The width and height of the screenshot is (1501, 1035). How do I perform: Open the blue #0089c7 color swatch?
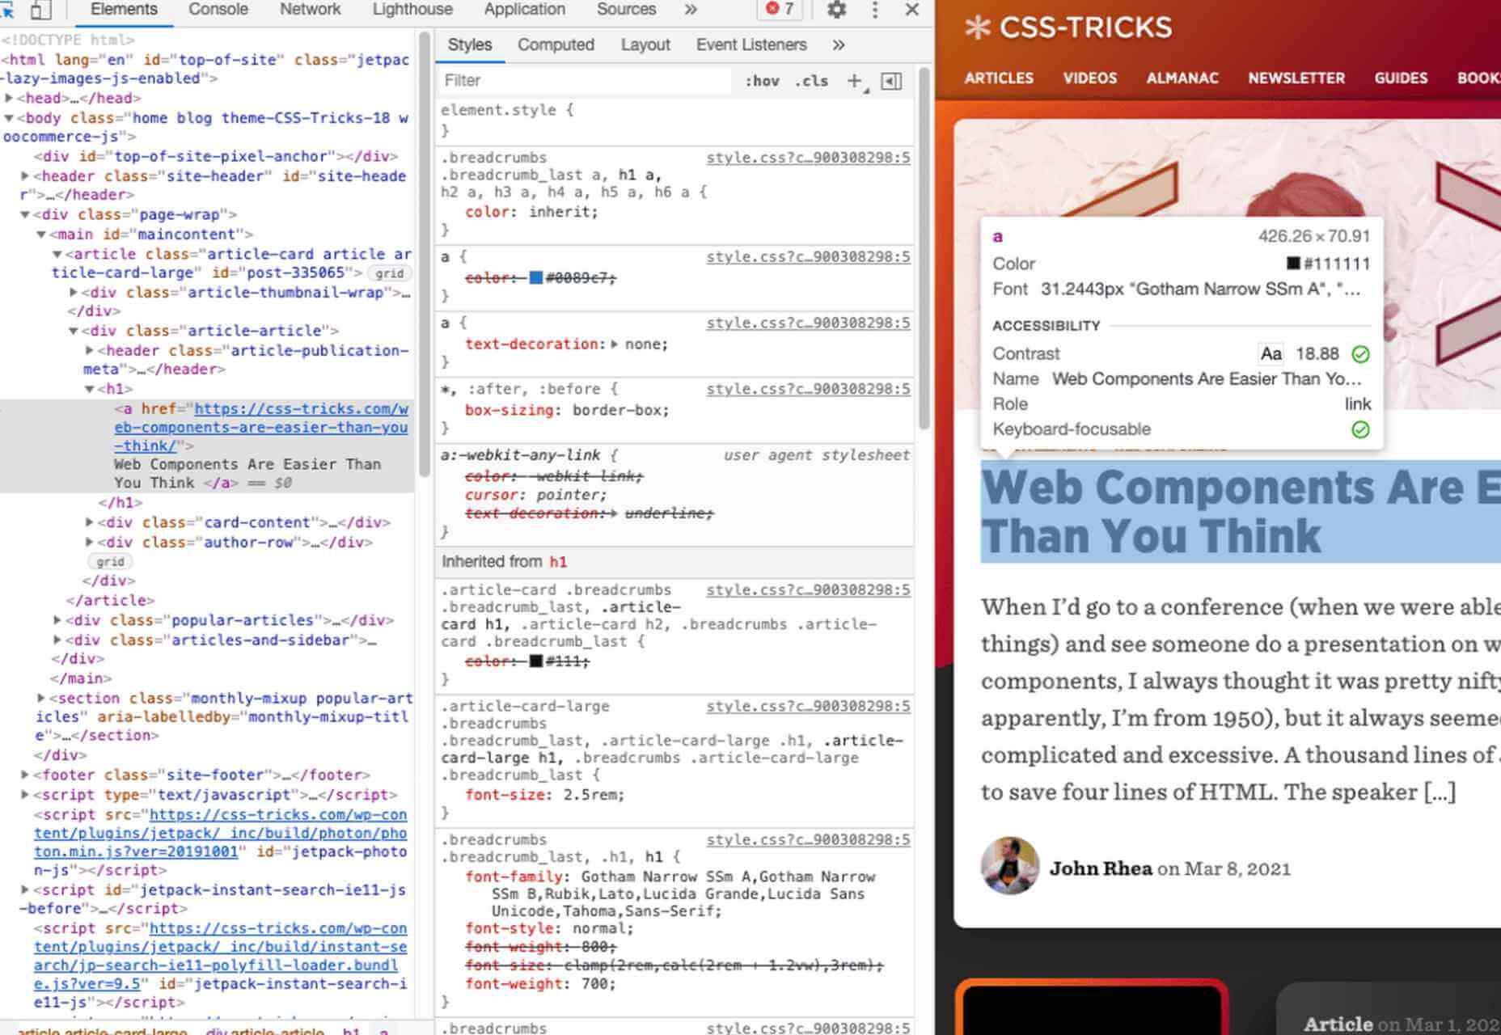(x=535, y=278)
